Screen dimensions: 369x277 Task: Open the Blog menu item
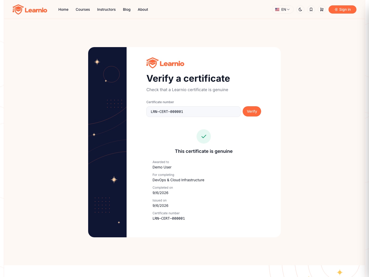[127, 9]
